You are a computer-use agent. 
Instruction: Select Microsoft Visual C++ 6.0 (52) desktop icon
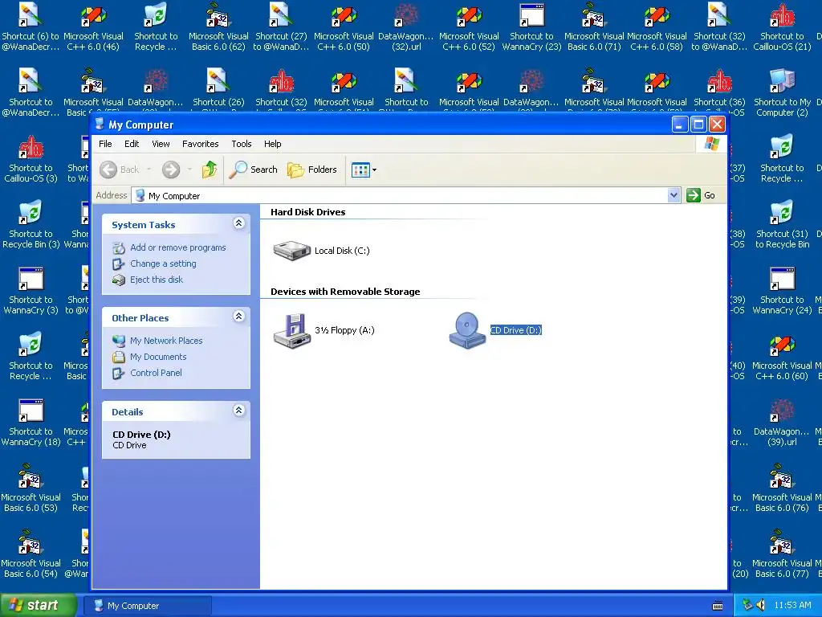click(469, 27)
